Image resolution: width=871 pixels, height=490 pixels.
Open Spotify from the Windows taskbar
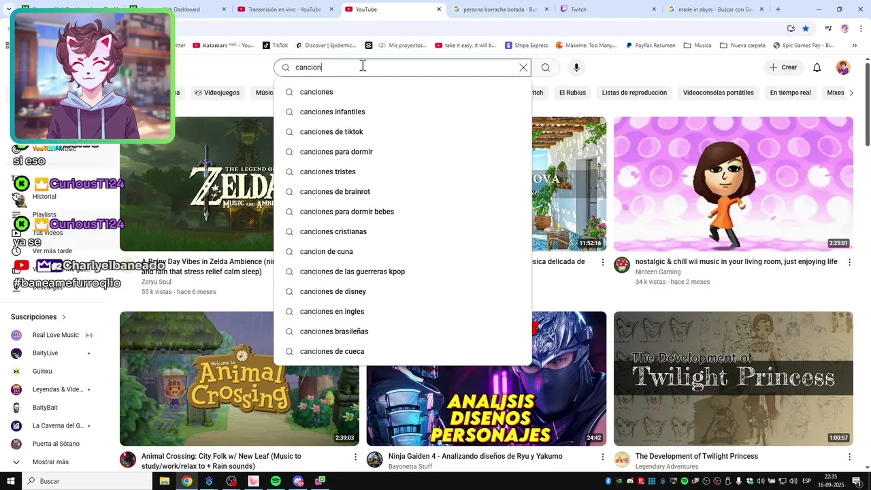tap(276, 481)
